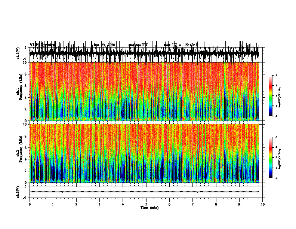Click the '-7' label on ch.1 color bar
Screen dimensions: 296x229
tap(275, 116)
